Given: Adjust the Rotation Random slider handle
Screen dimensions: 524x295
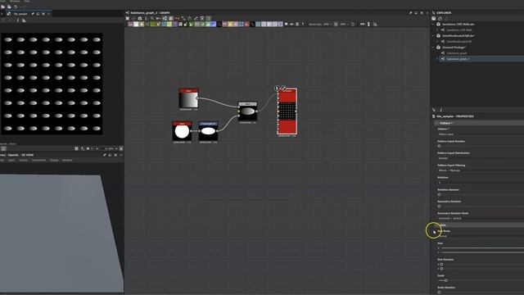Looking at the screenshot, I should point(439,194).
